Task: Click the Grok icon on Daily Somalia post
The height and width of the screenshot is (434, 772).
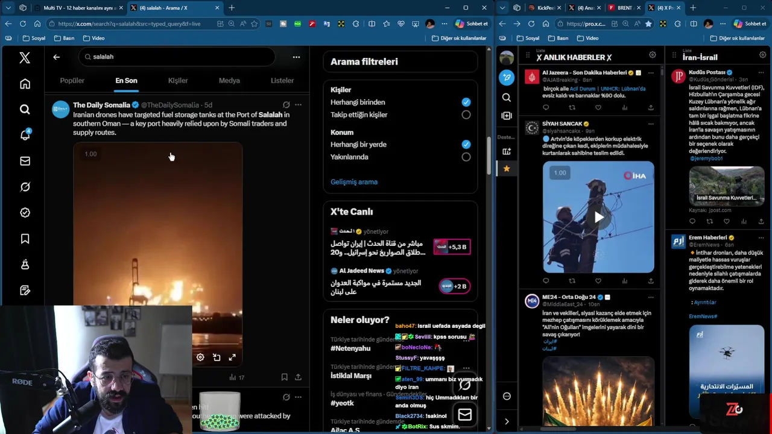Action: pyautogui.click(x=286, y=105)
